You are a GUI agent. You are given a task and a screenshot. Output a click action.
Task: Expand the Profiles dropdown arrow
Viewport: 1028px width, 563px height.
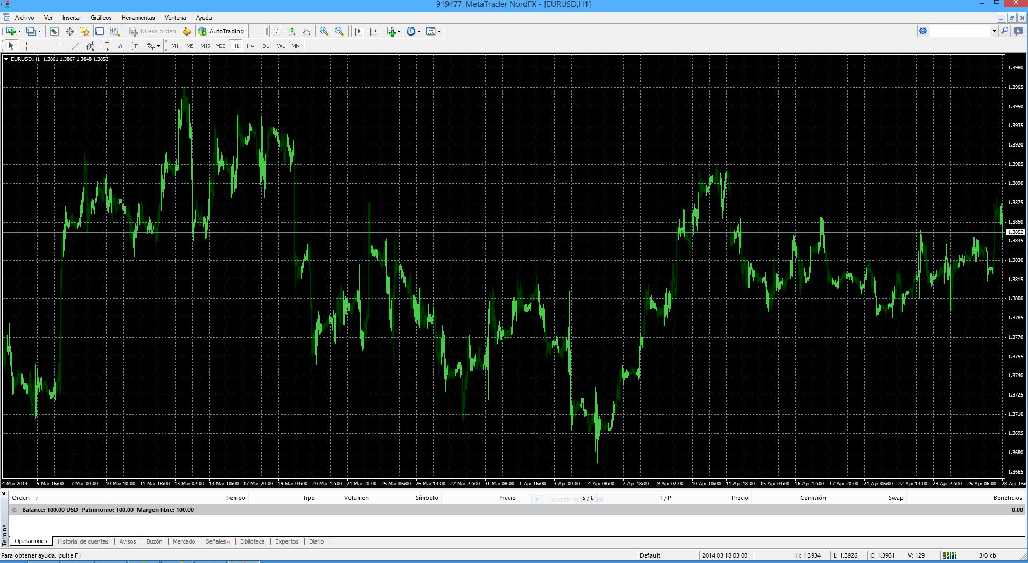point(39,32)
